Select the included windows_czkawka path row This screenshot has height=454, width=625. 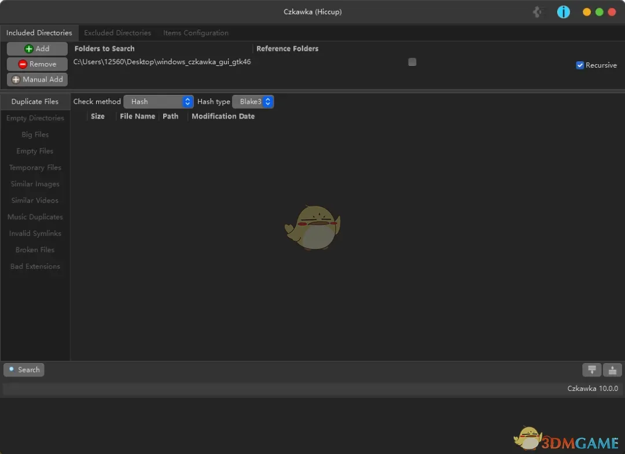click(x=163, y=61)
